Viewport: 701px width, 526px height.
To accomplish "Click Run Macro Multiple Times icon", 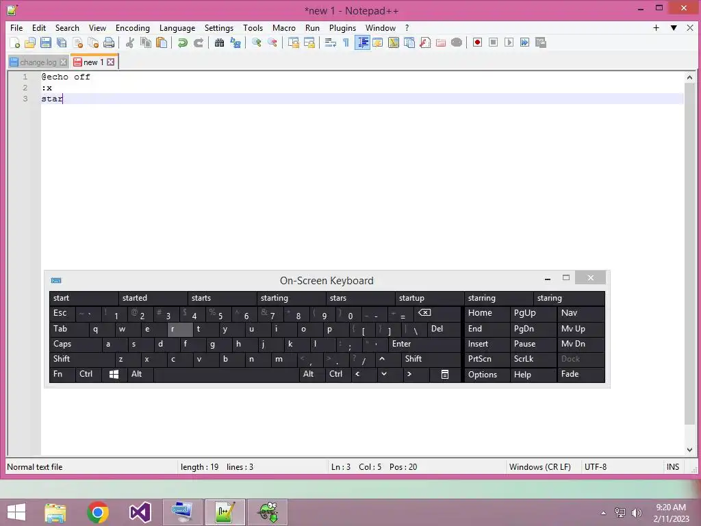I will 525,42.
